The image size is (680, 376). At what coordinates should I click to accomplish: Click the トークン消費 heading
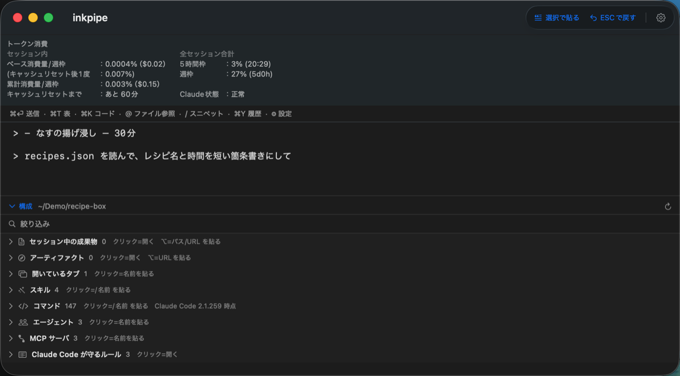click(27, 44)
